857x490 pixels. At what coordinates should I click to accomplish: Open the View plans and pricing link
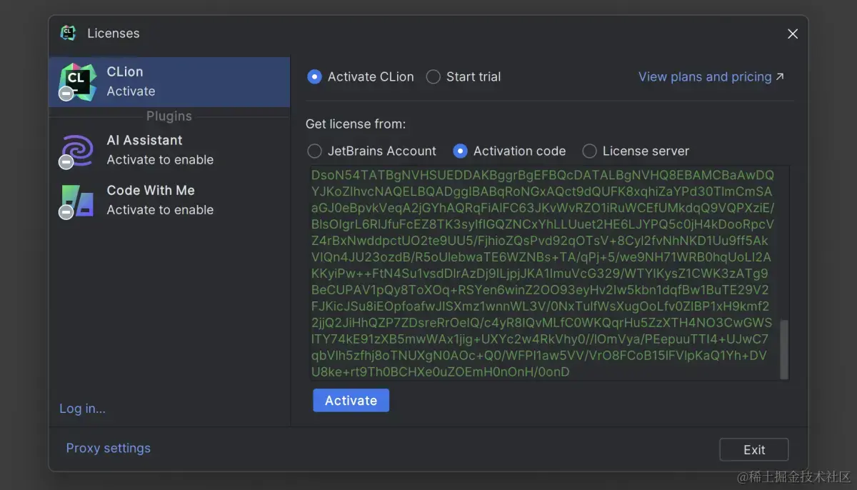tap(711, 76)
